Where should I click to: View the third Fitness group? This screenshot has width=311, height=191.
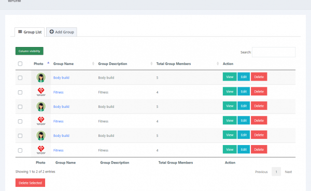pyautogui.click(x=230, y=150)
